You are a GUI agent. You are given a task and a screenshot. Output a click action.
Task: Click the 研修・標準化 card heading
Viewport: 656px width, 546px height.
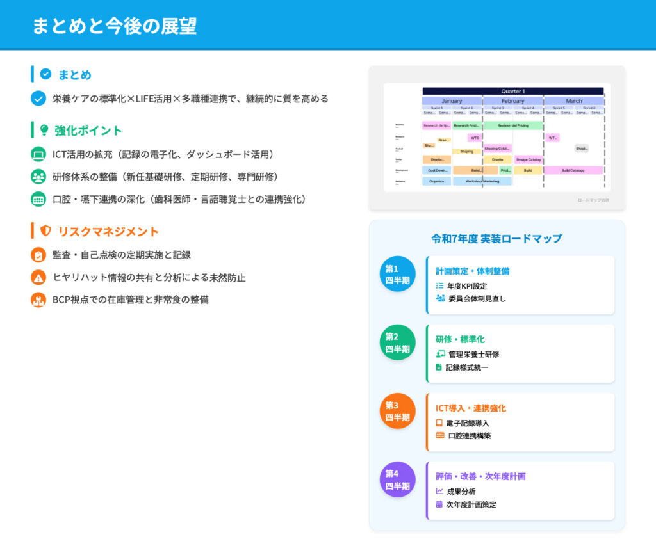click(x=460, y=339)
